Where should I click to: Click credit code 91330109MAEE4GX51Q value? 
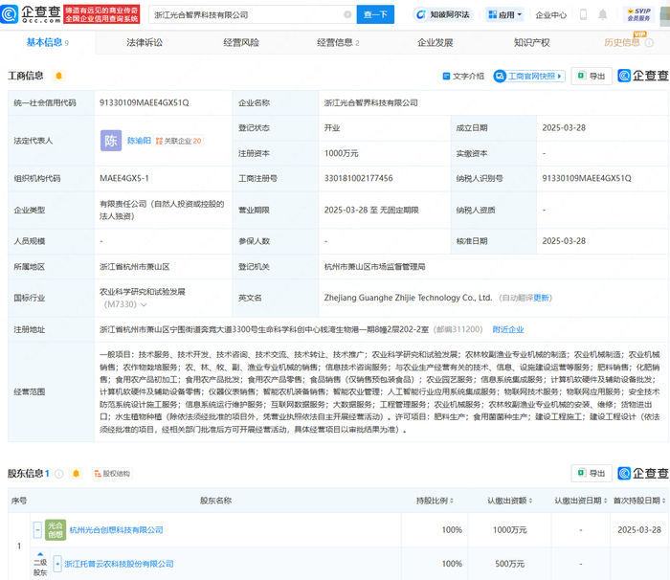click(144, 102)
